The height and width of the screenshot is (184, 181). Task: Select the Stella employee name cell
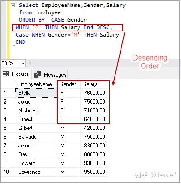[36, 93]
